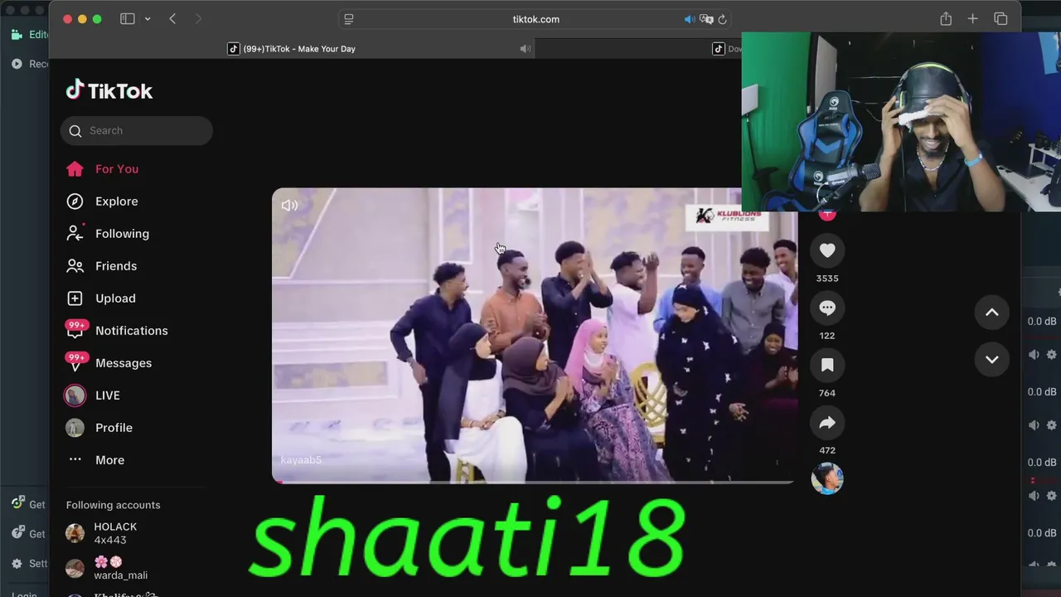Open the Explore page
This screenshot has width=1061, height=597.
(x=116, y=201)
